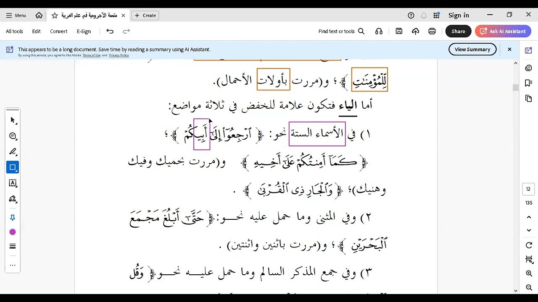Screen dimensions: 538x302
Task: Save the file with floppy icon
Action: (x=399, y=31)
